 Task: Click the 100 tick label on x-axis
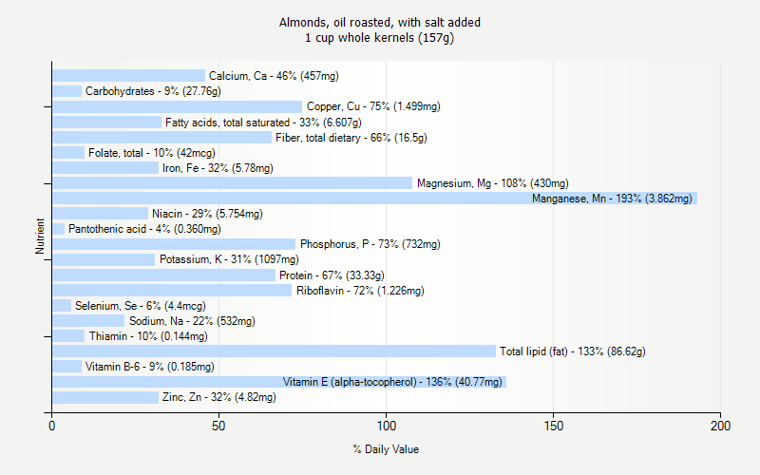[386, 427]
